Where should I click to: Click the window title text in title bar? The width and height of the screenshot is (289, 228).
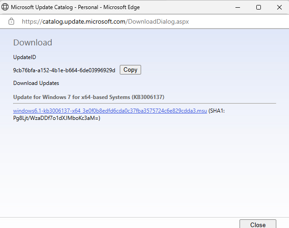tap(75, 7)
